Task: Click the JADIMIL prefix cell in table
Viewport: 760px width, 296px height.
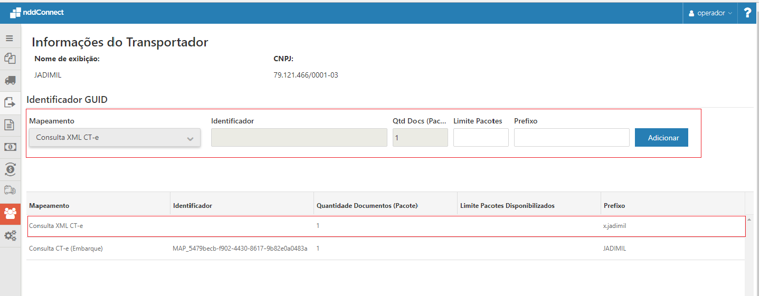Action: click(x=614, y=248)
